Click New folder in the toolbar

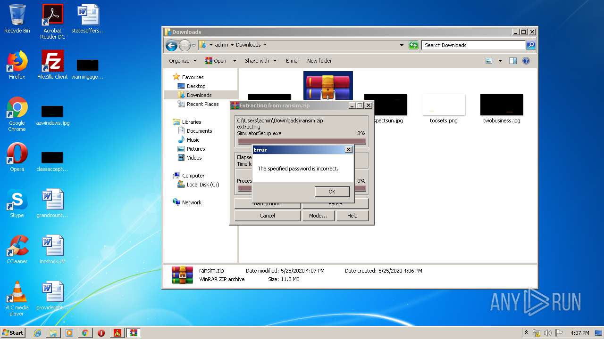tap(319, 61)
